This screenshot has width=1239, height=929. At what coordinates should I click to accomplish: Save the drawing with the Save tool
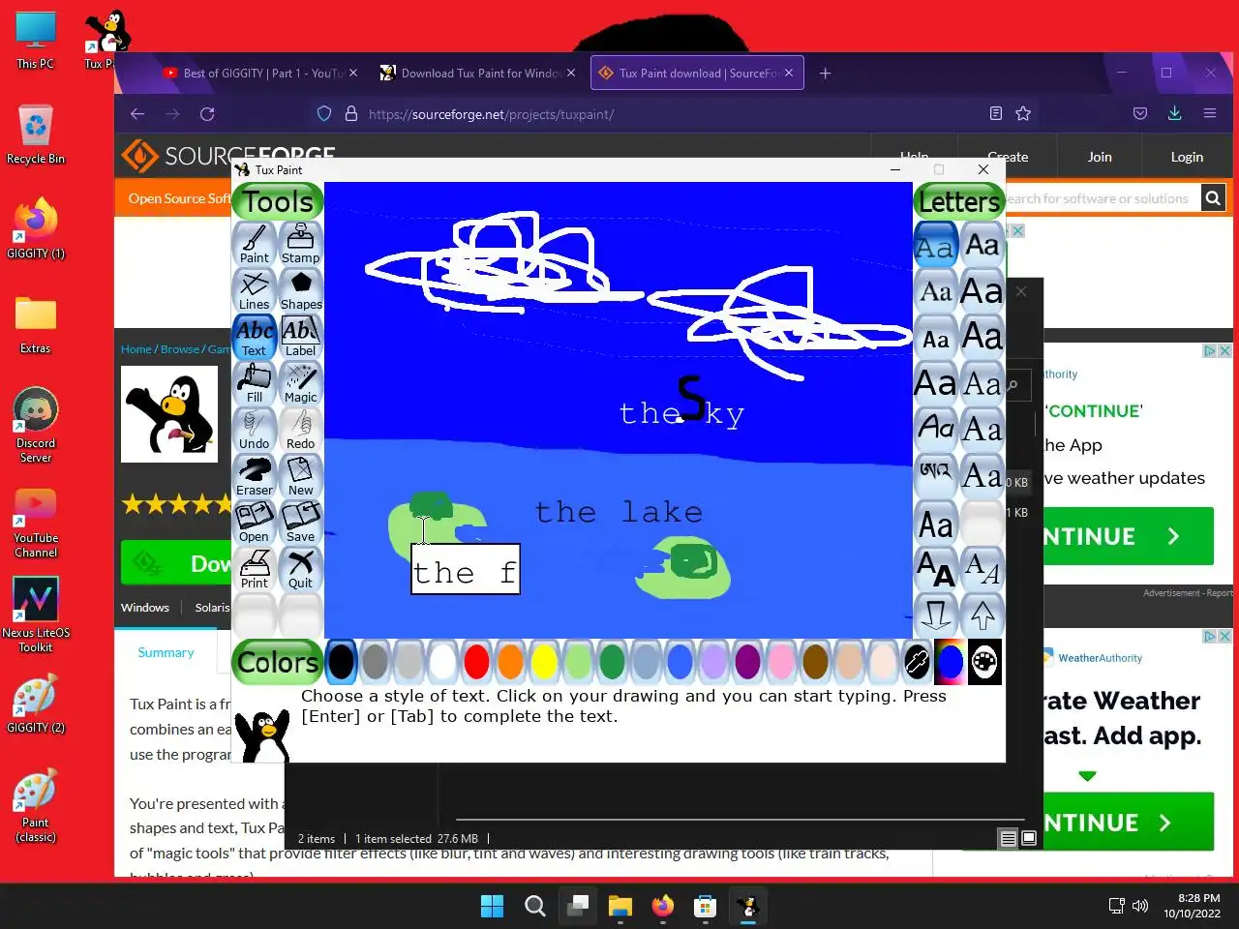pyautogui.click(x=301, y=523)
